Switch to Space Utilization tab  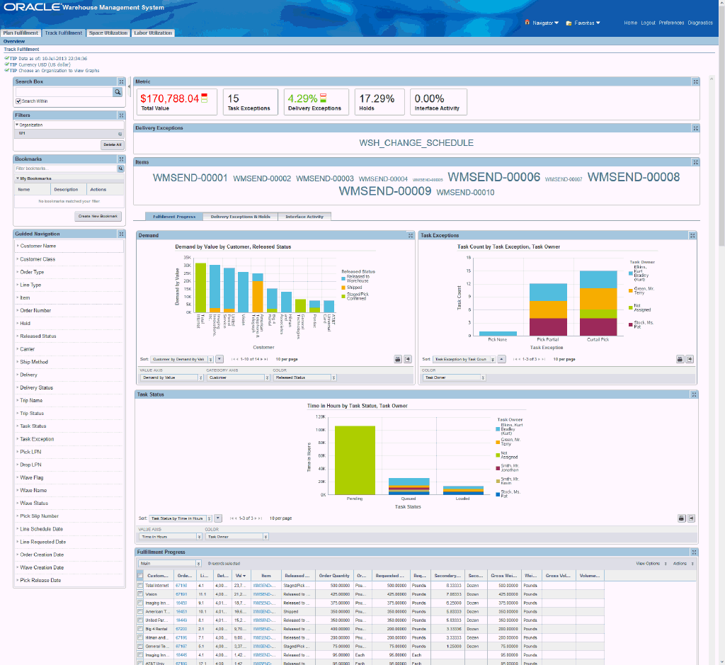coord(108,33)
